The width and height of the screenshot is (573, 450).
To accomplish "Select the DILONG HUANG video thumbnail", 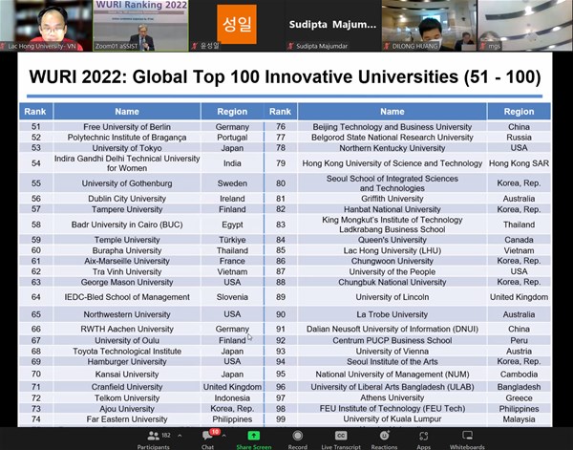I will [x=428, y=24].
